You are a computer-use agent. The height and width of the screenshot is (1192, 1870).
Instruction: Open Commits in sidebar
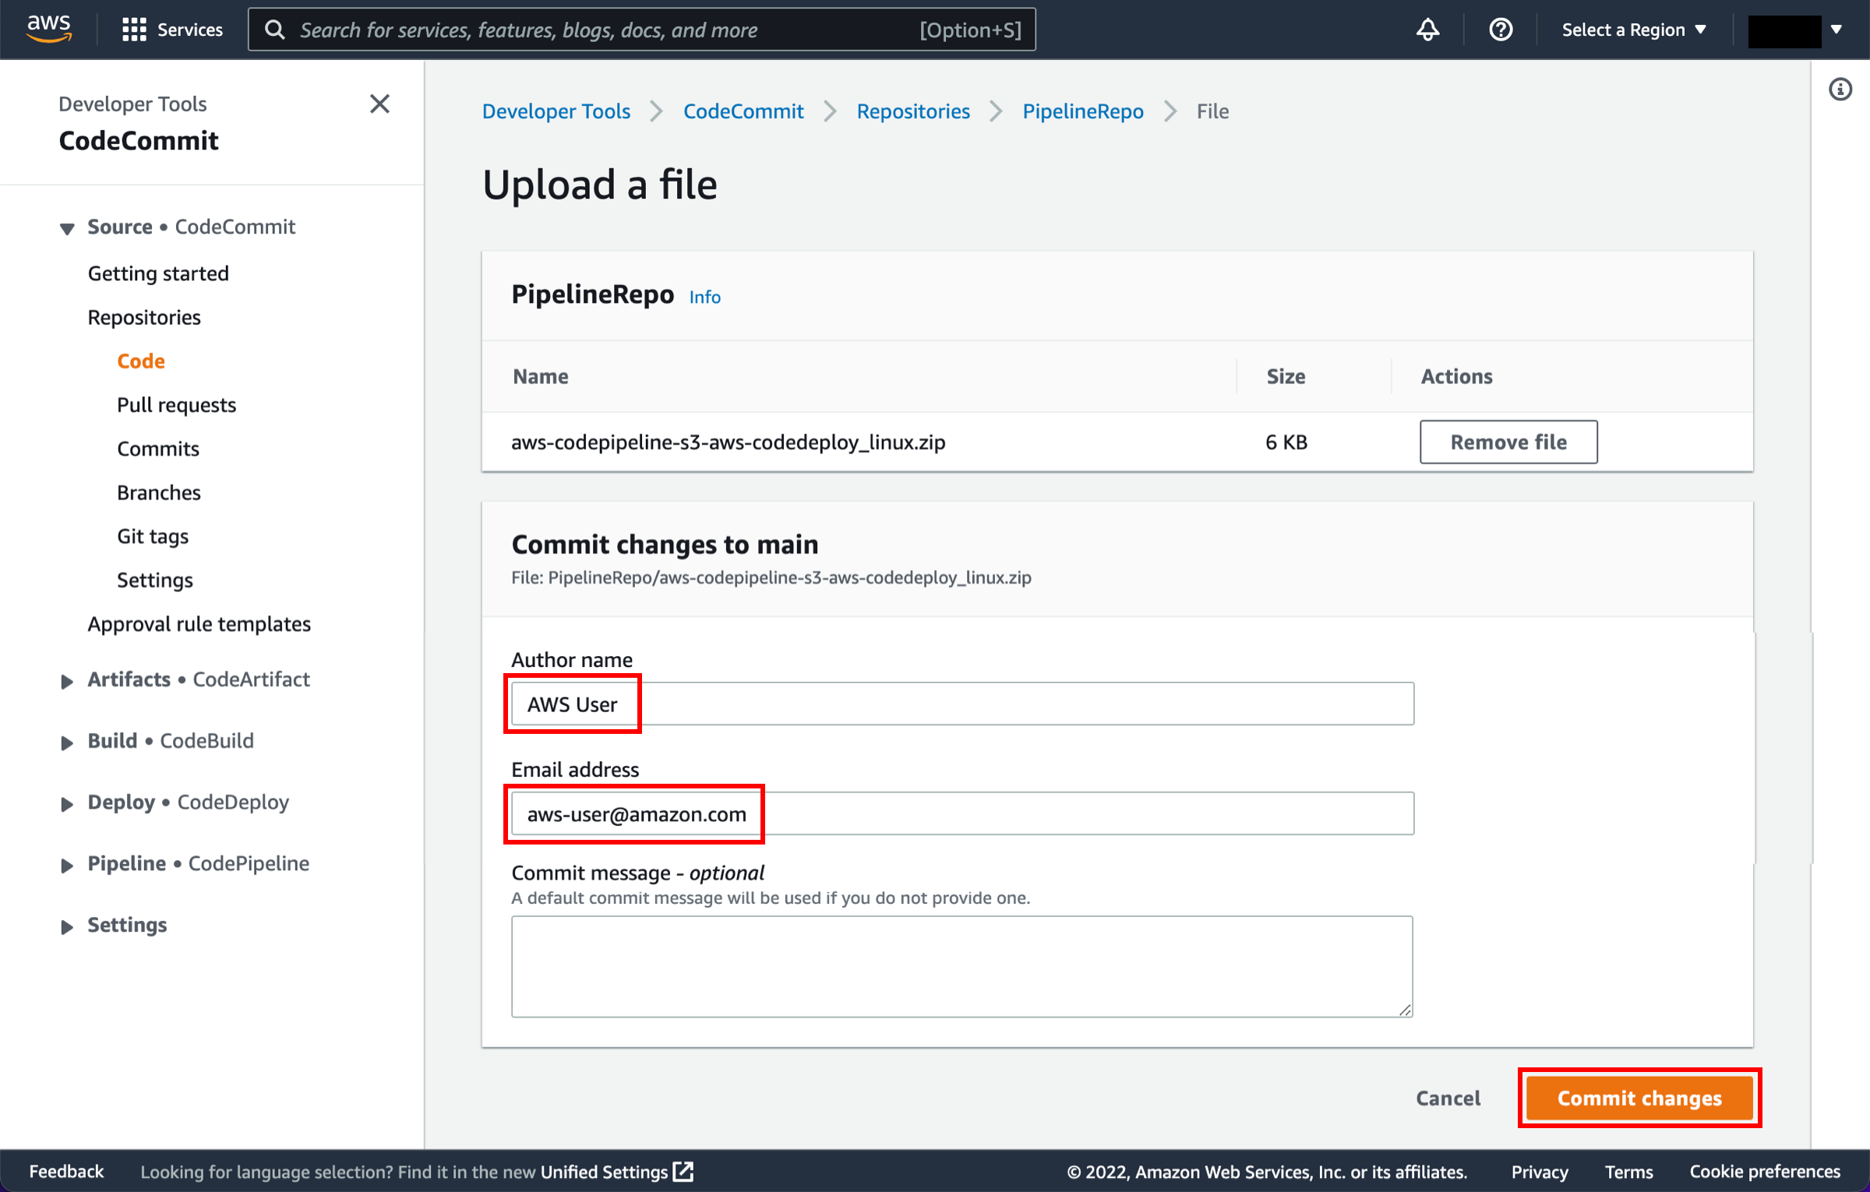(158, 448)
